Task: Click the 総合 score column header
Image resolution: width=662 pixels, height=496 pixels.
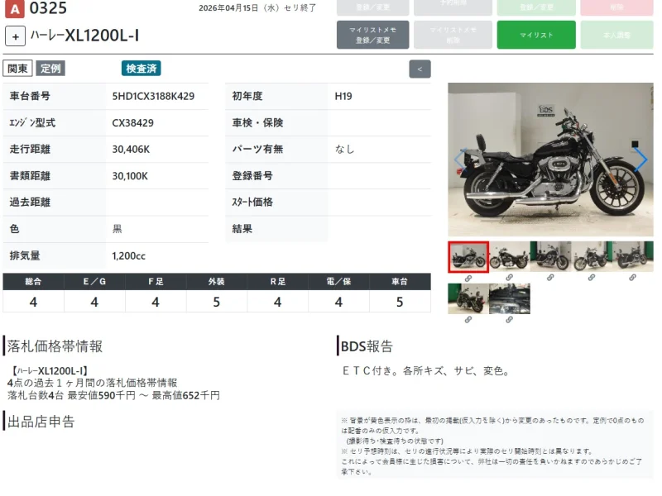Action: pos(33,281)
